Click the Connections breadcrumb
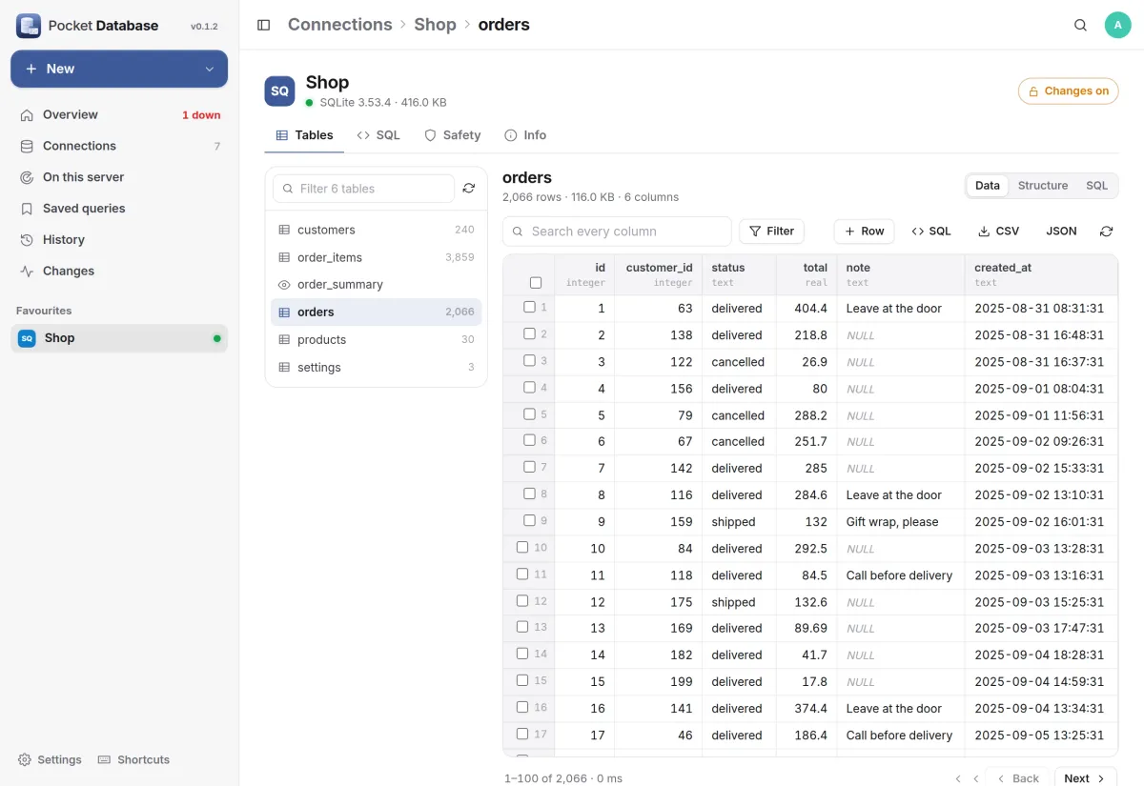The width and height of the screenshot is (1144, 786). point(340,25)
